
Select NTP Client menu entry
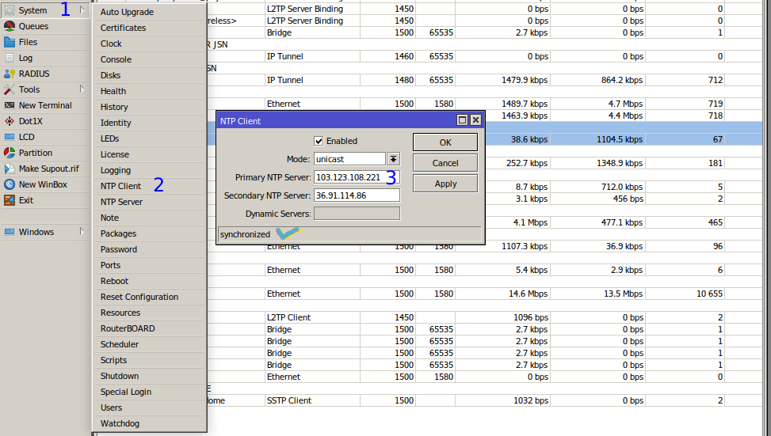click(x=150, y=186)
